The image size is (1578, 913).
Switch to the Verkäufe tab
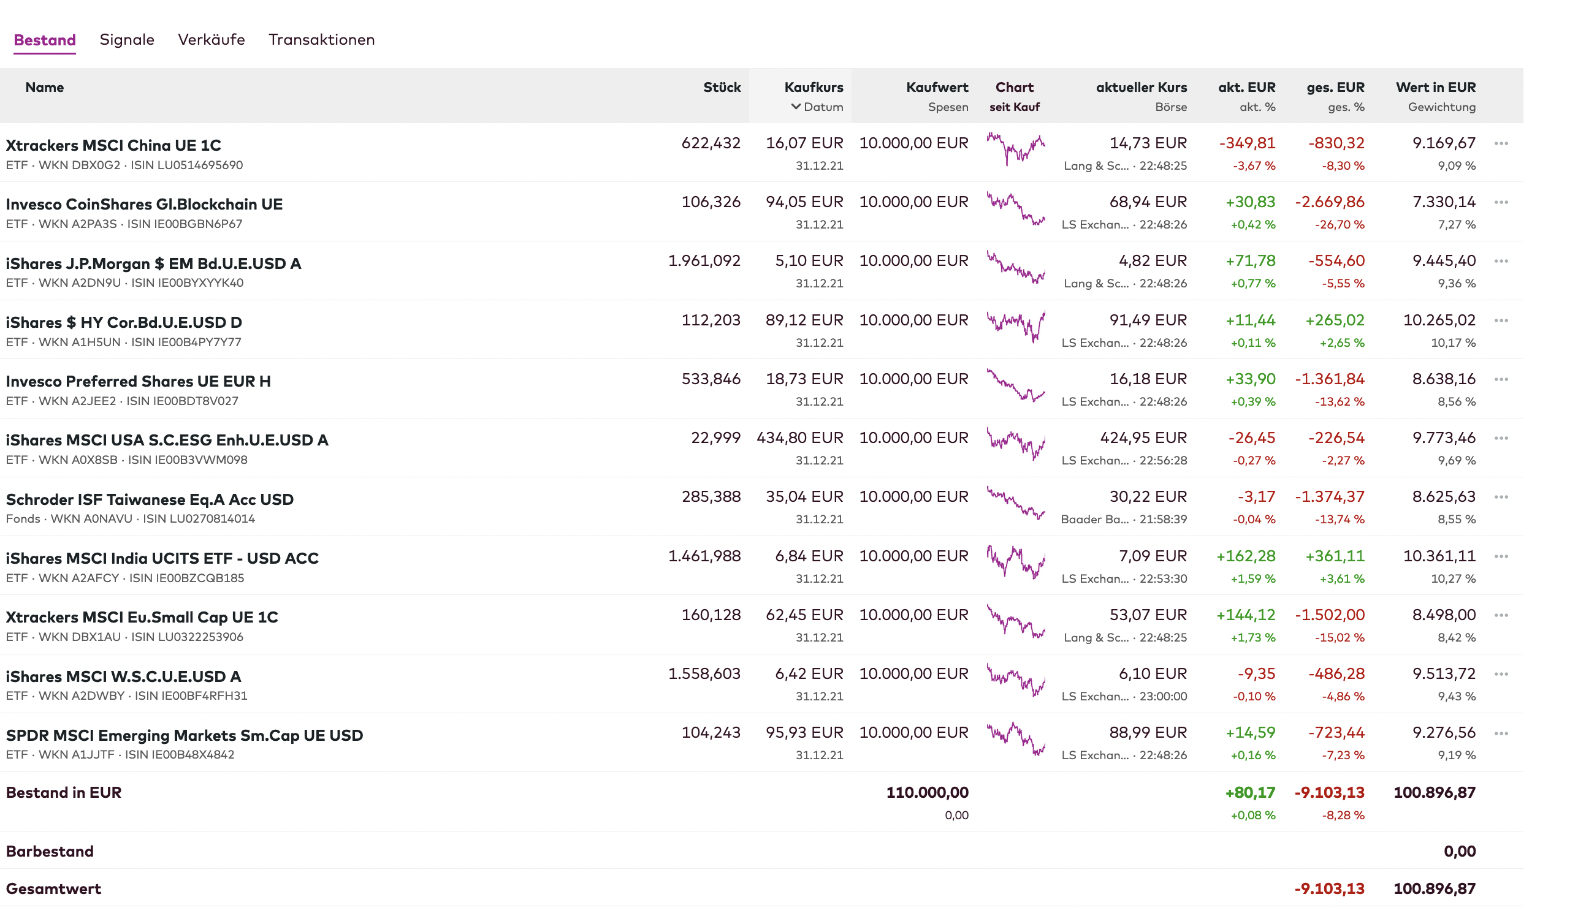tap(211, 39)
